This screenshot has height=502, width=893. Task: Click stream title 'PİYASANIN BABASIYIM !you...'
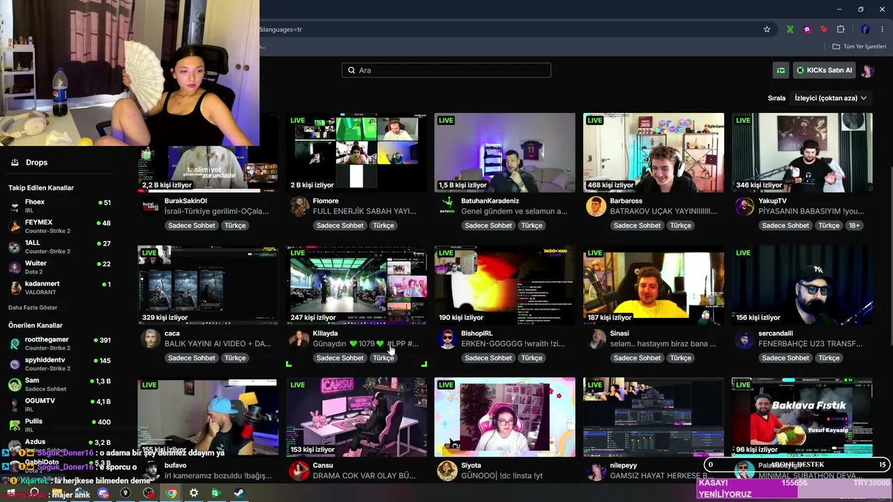tap(811, 211)
